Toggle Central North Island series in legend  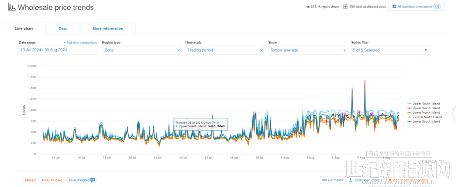[x=424, y=117]
